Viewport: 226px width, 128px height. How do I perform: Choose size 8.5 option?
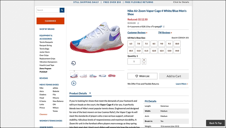[x=154, y=44]
